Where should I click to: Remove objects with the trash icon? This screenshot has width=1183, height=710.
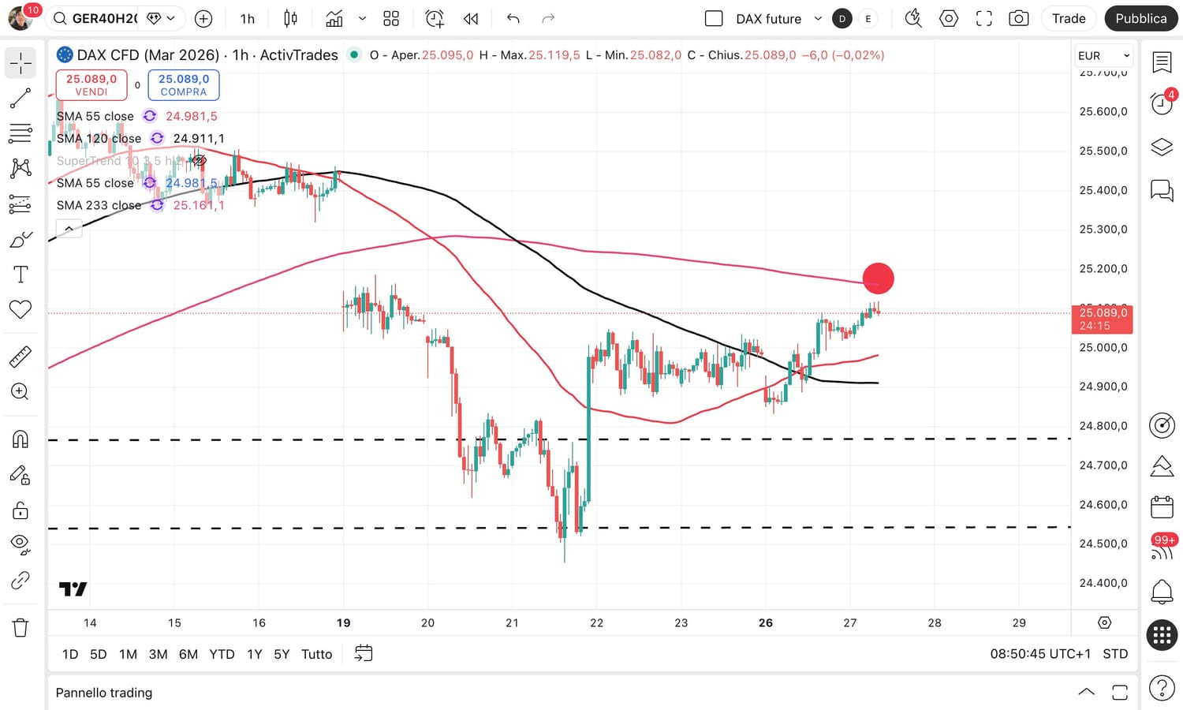click(21, 628)
